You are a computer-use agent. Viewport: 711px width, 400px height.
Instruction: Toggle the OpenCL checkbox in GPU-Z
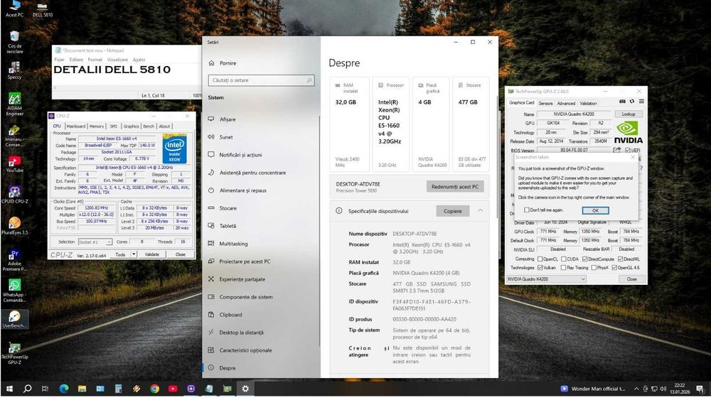[540, 259]
